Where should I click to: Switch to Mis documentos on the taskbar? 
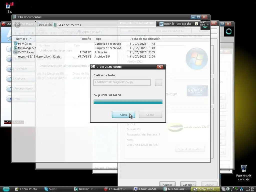[x=175, y=189]
